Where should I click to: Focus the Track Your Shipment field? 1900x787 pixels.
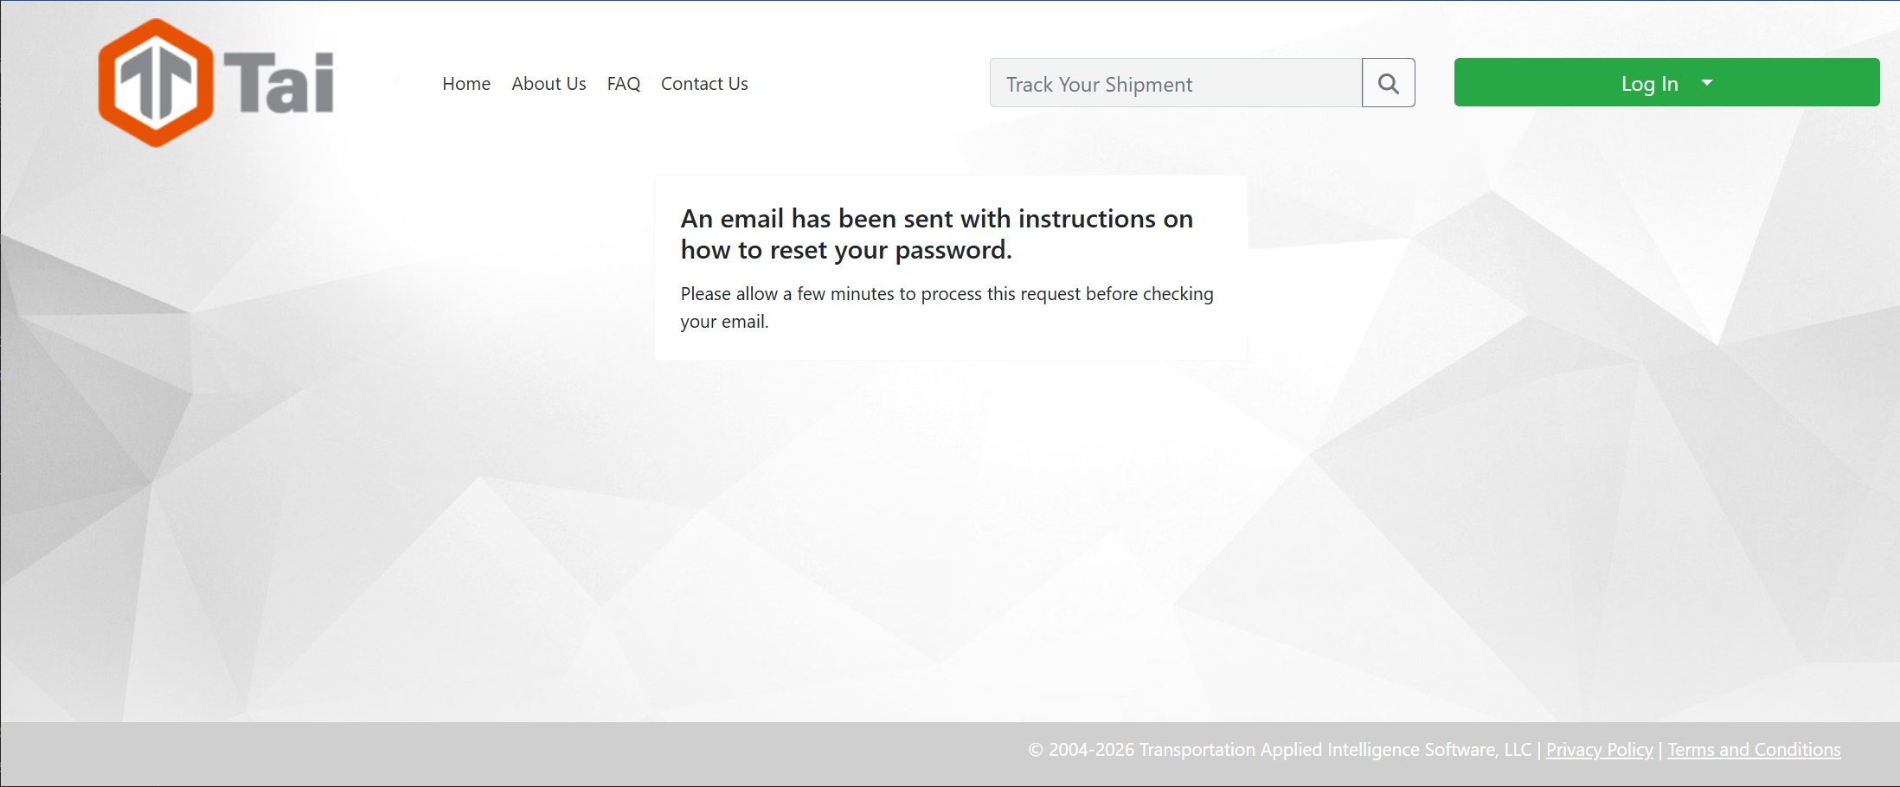(1175, 84)
